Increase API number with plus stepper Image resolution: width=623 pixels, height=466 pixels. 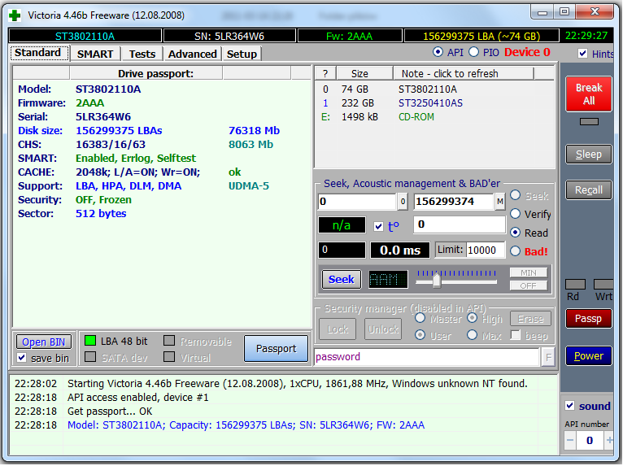tap(609, 440)
